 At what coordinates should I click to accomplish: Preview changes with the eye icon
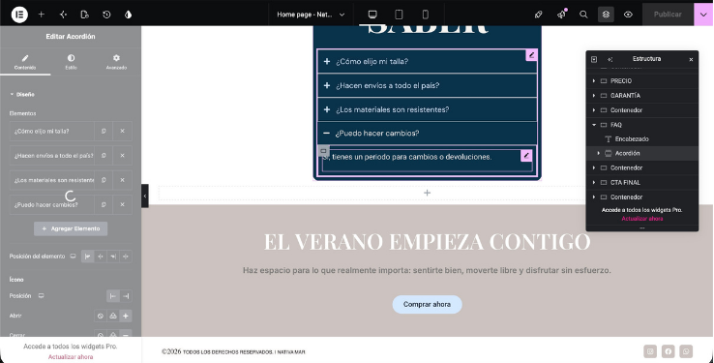628,15
